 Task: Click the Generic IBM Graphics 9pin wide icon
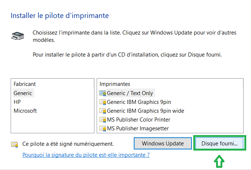[x=103, y=111]
